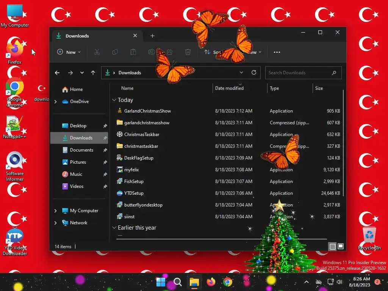Screen dimensions: 388x291
Task: Select the Google Chrome desktop icon
Action: [15, 93]
